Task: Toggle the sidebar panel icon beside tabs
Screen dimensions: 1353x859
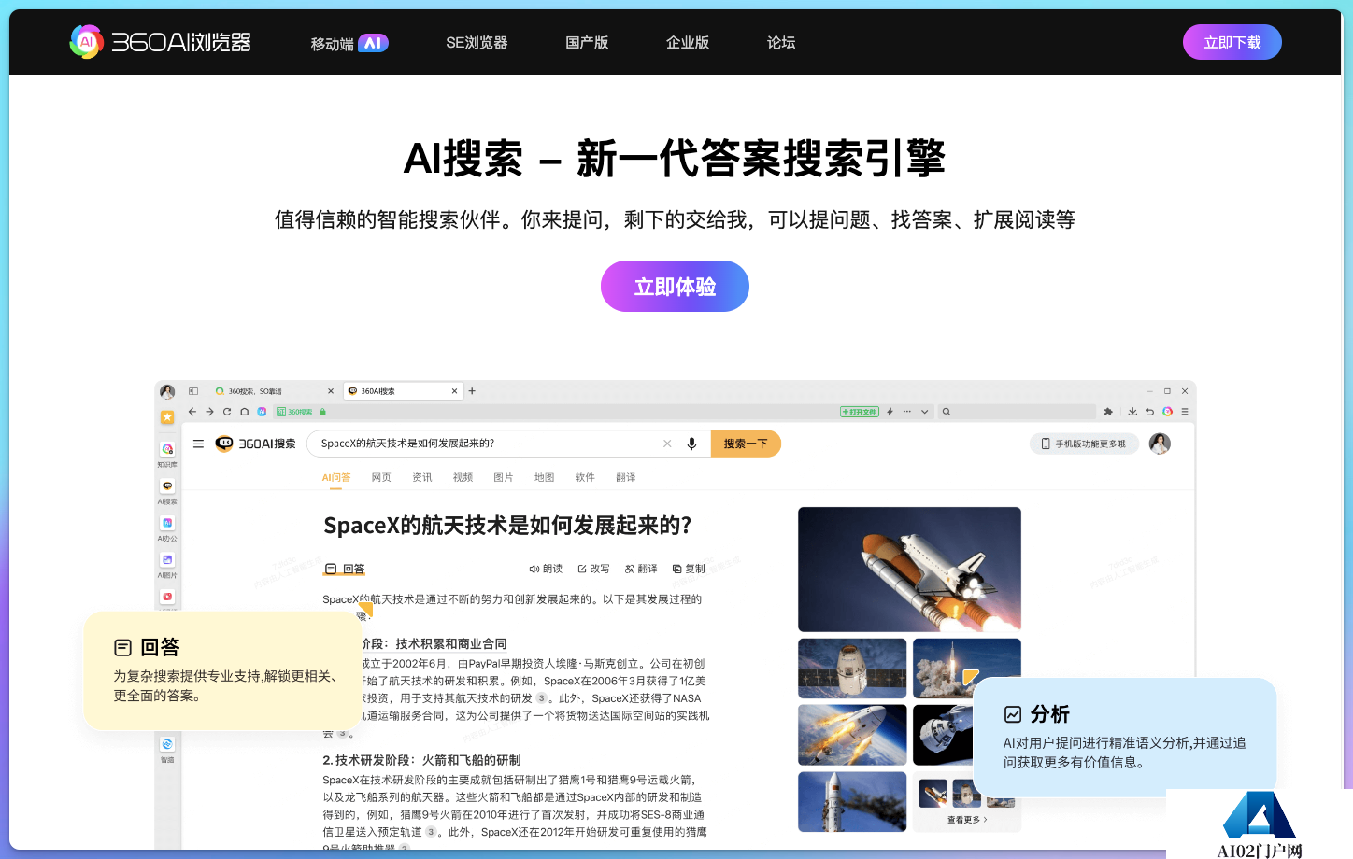Action: tap(193, 391)
